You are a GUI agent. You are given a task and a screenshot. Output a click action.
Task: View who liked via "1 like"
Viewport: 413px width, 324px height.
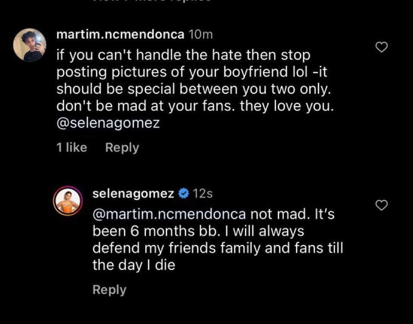pyautogui.click(x=72, y=148)
